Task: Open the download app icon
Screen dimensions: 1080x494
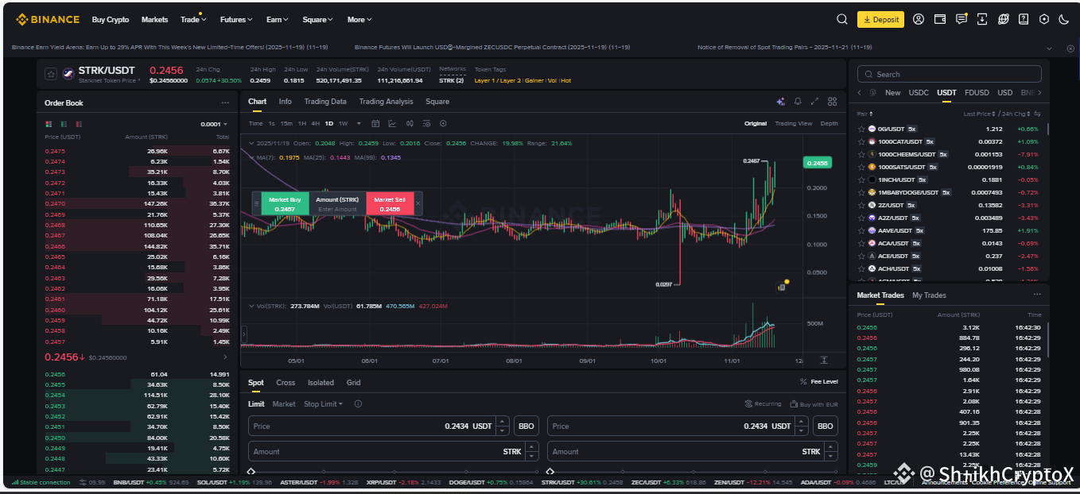Action: (982, 19)
